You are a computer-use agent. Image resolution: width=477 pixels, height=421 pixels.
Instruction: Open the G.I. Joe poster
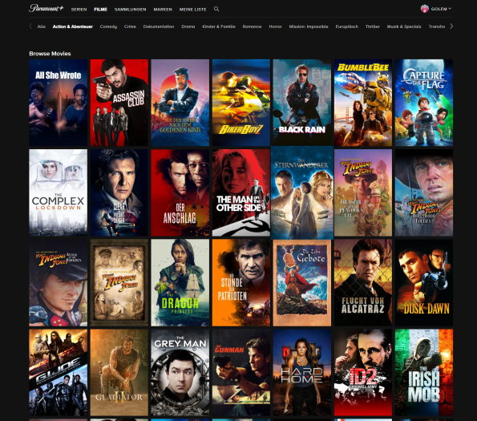coord(58,372)
